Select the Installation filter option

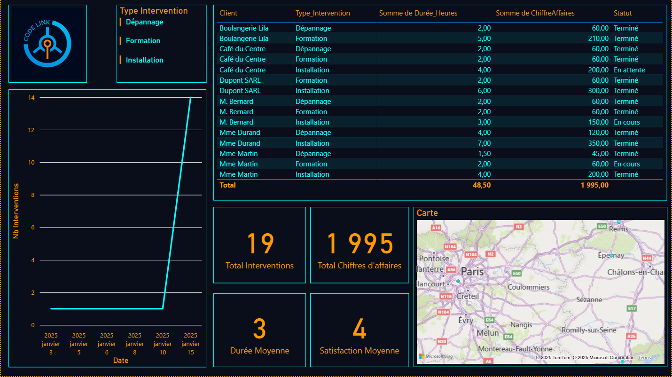(x=144, y=60)
